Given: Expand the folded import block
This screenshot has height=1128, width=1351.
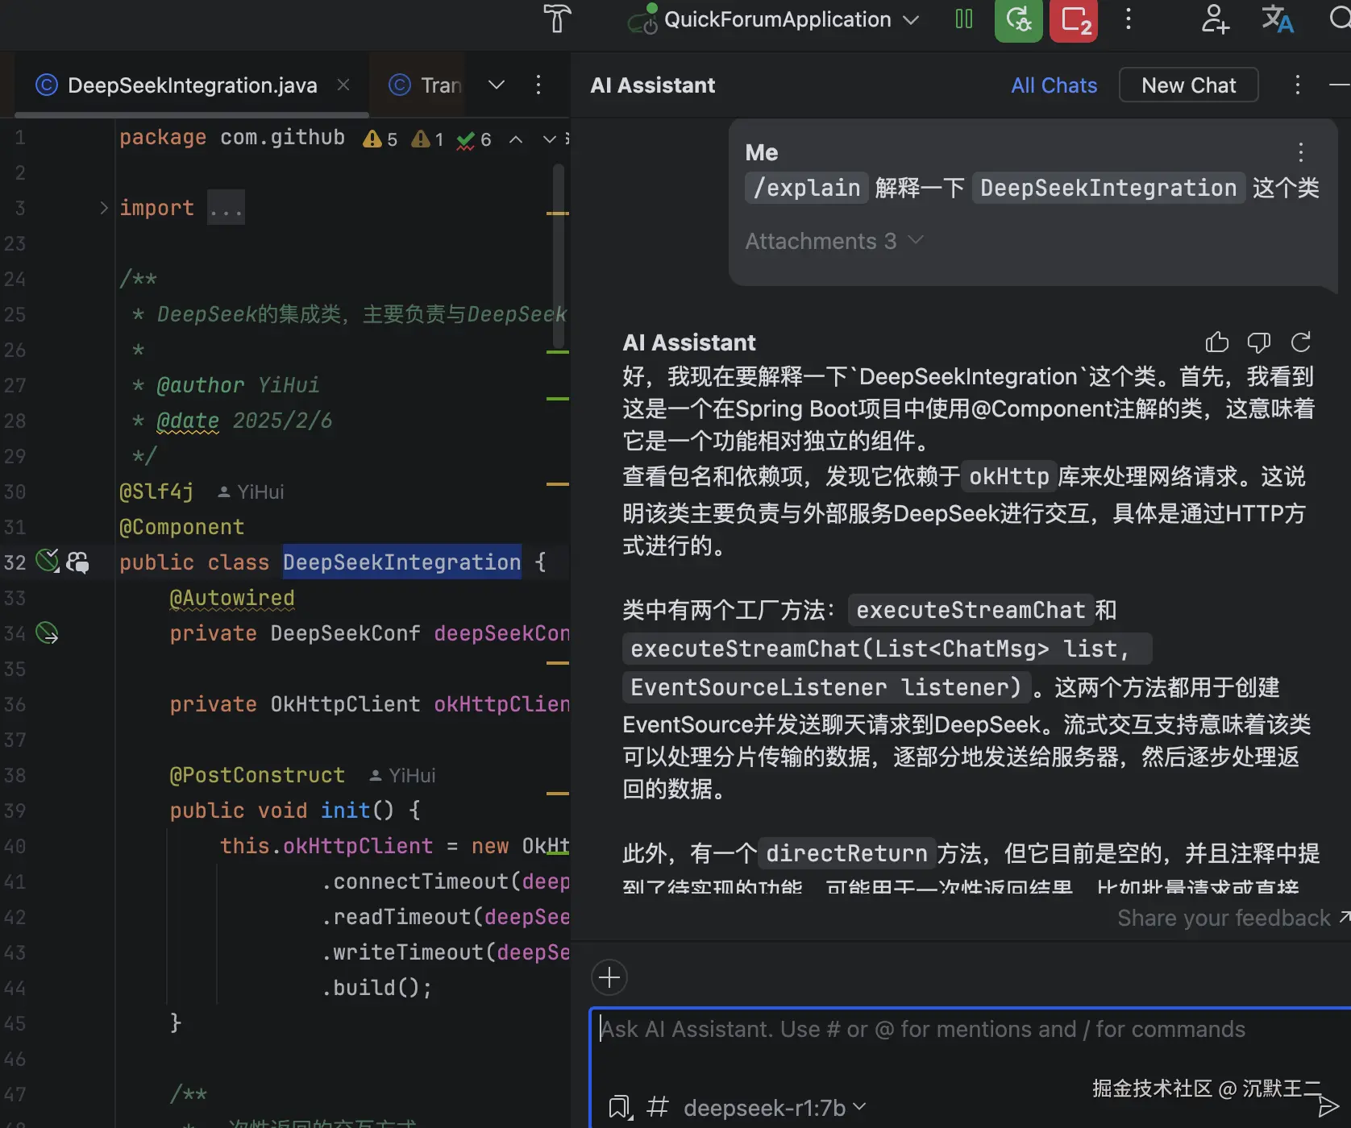Looking at the screenshot, I should (x=104, y=208).
